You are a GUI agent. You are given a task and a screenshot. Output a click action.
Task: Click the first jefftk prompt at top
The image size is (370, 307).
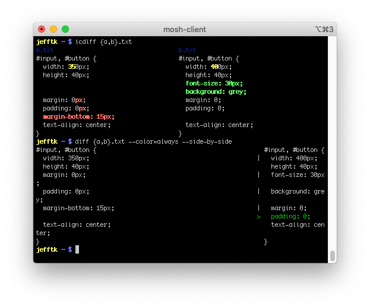[x=47, y=42]
